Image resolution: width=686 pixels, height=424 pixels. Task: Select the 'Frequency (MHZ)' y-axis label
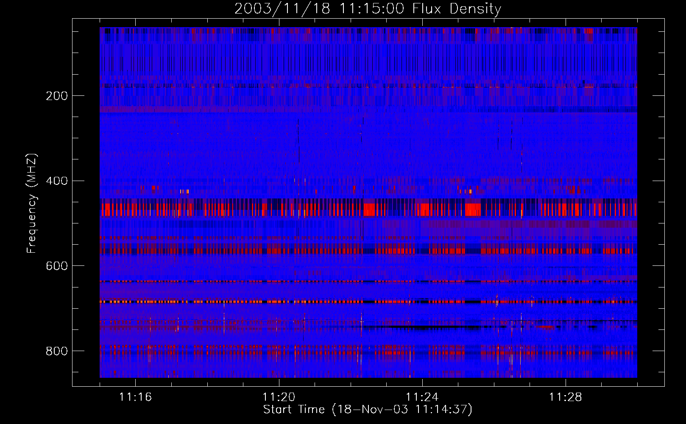pyautogui.click(x=32, y=203)
